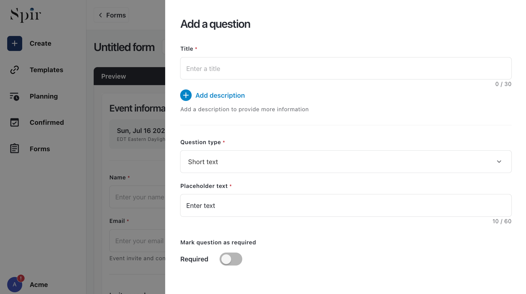The width and height of the screenshot is (526, 294).
Task: Open the Question type dropdown
Action: coord(346,162)
